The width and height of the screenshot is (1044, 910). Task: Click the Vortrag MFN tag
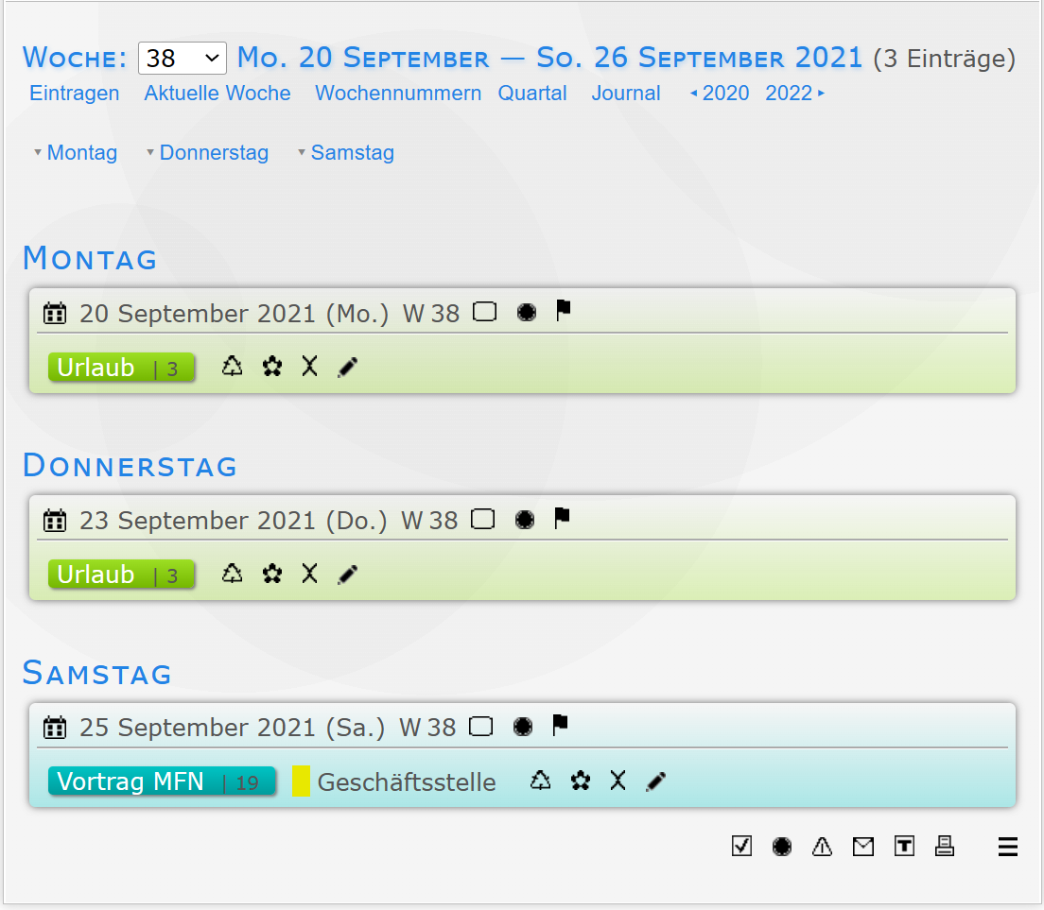coord(162,781)
